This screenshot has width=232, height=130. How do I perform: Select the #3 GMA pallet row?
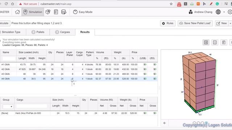(79, 74)
